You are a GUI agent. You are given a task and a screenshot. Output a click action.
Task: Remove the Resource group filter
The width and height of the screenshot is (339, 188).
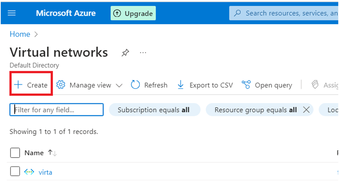(306, 110)
